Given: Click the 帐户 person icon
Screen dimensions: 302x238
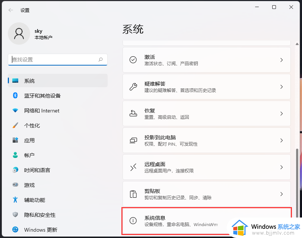Looking at the screenshot, I should pyautogui.click(x=15, y=155).
